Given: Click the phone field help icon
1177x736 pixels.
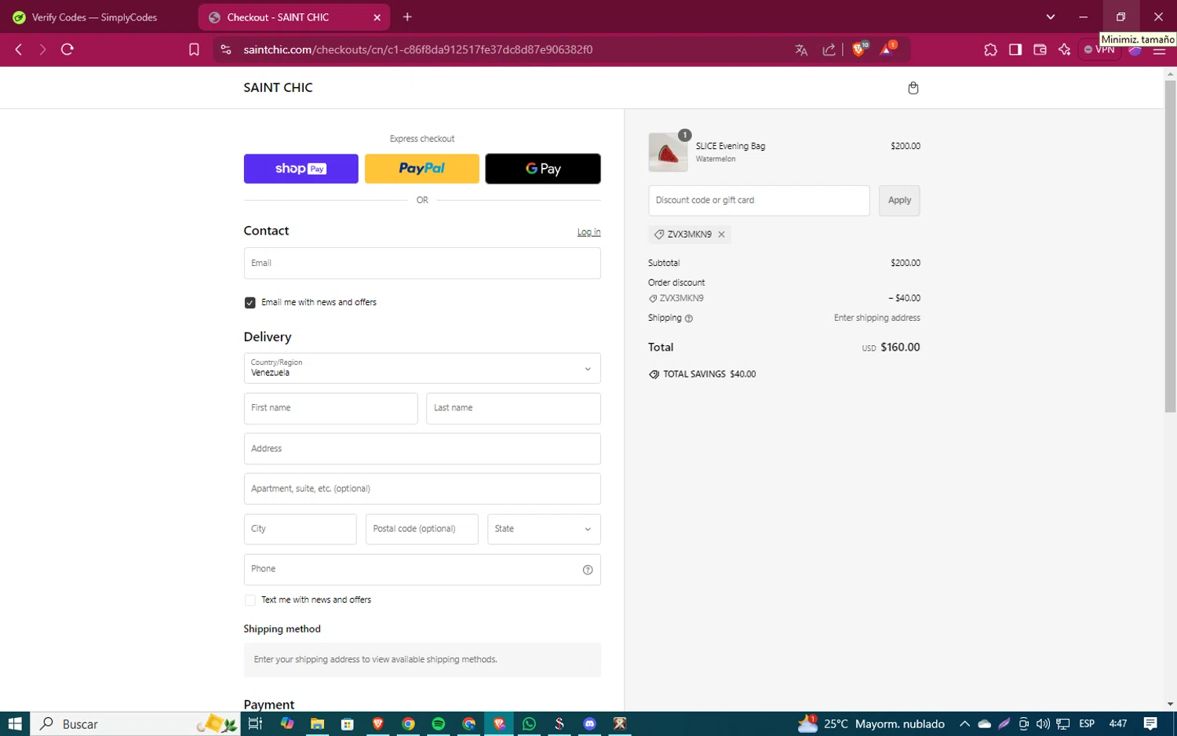Looking at the screenshot, I should coord(588,570).
